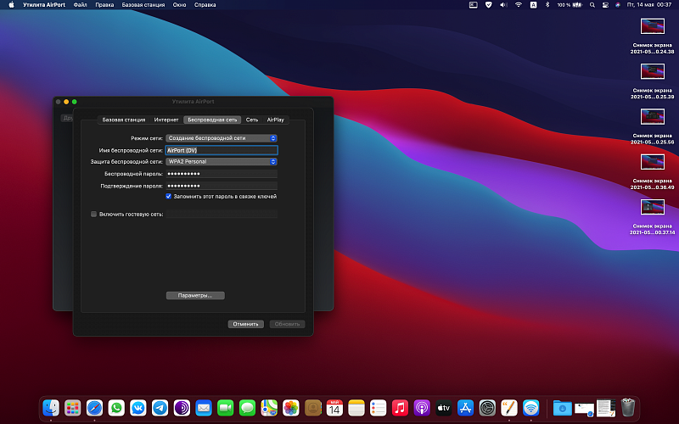Click the "Беспроводной пароль" field
This screenshot has height=424, width=679.
(221, 173)
